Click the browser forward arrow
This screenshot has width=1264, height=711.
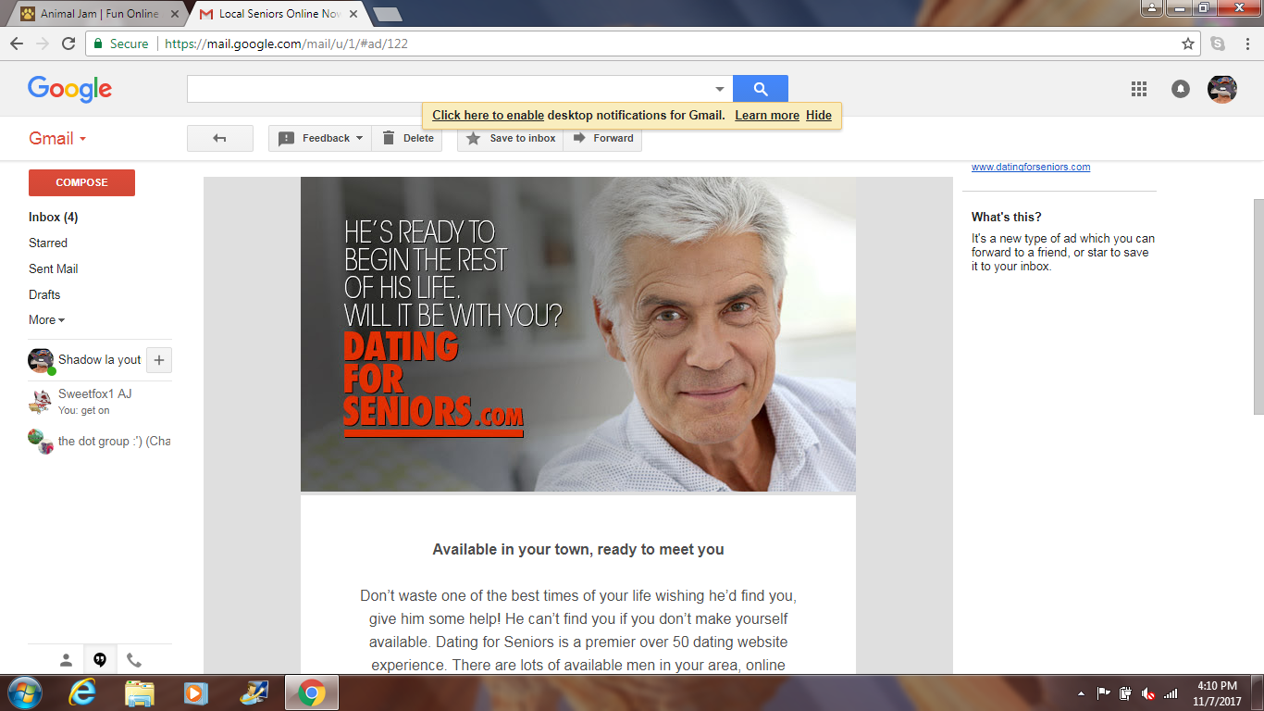coord(43,44)
